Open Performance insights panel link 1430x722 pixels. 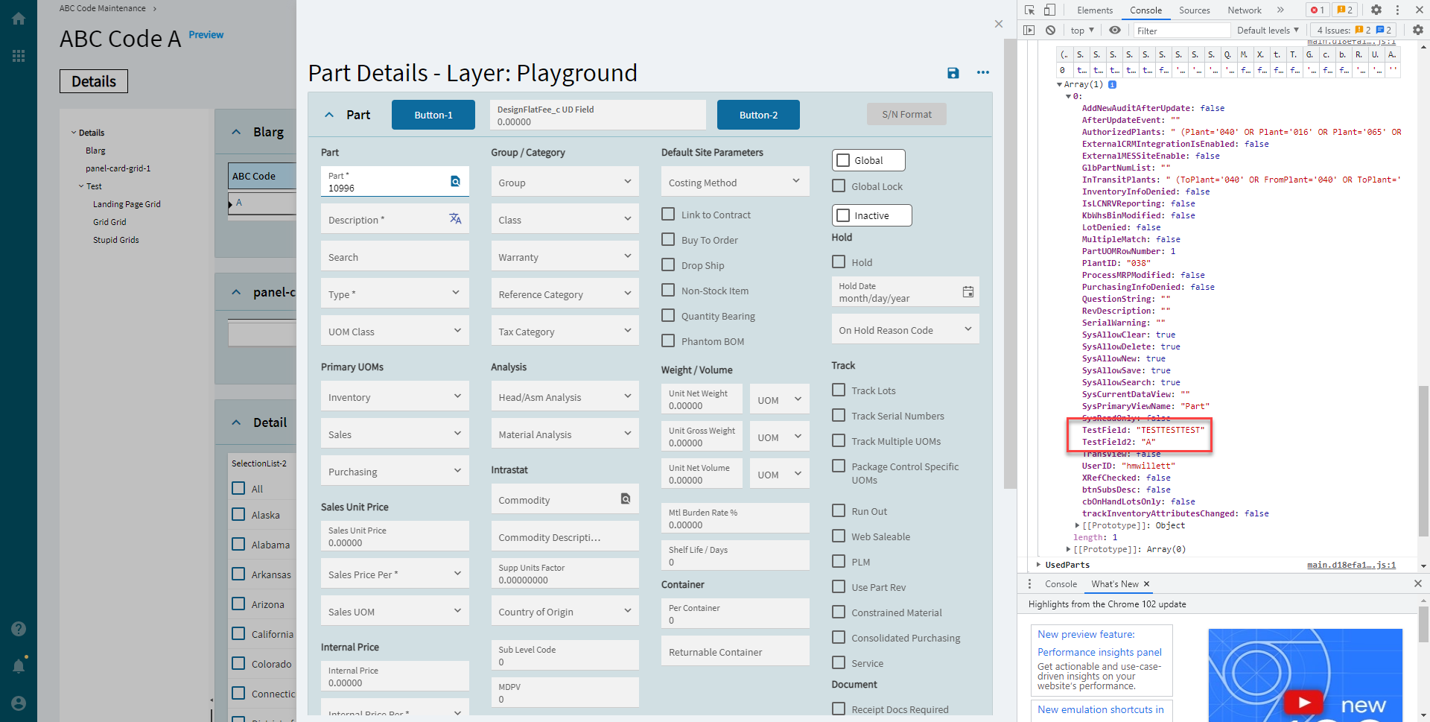click(x=1099, y=652)
